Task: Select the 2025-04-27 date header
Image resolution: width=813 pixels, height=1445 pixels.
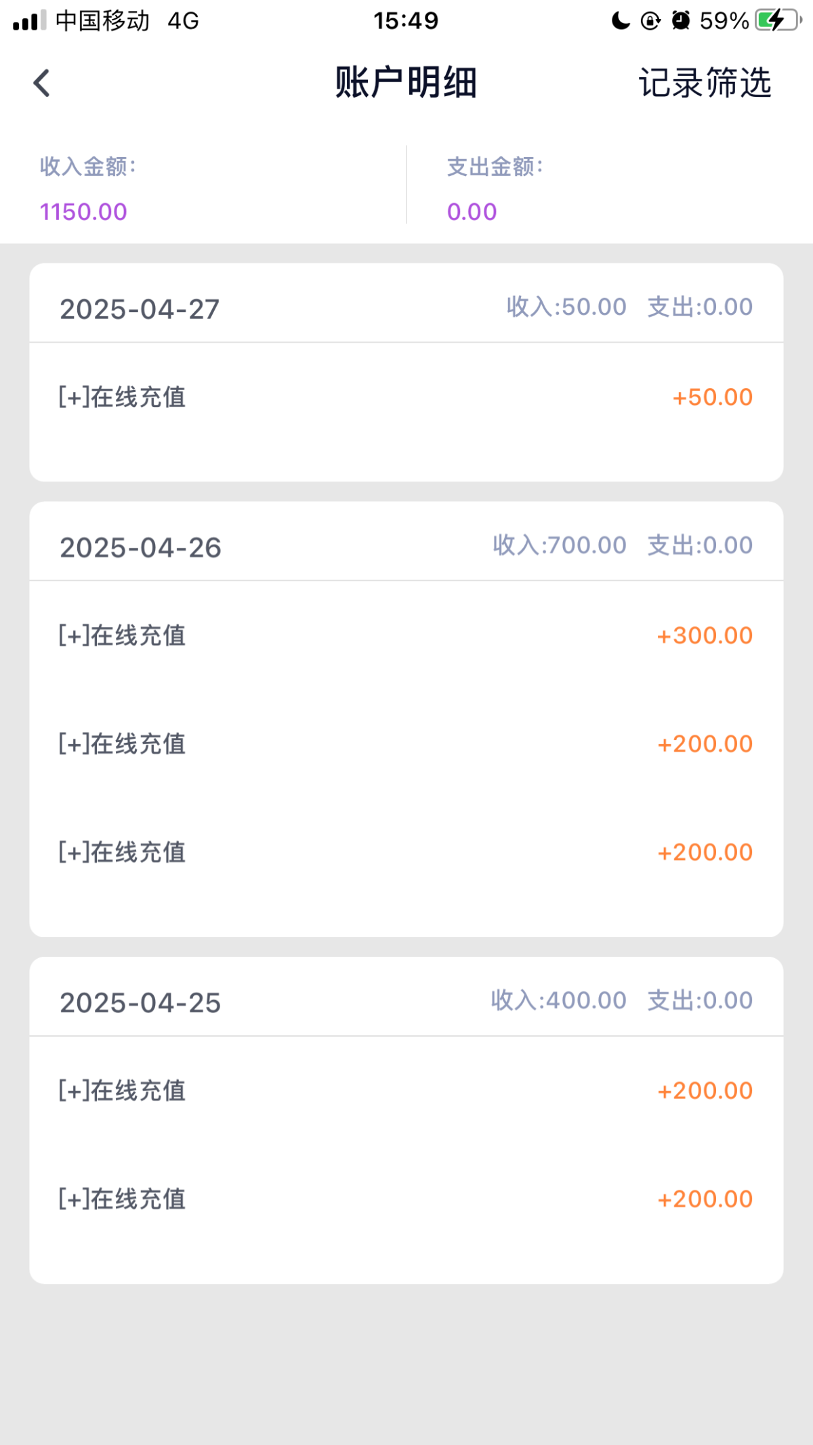Action: click(x=140, y=309)
